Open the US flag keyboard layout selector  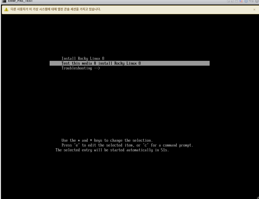[x=241, y=1]
